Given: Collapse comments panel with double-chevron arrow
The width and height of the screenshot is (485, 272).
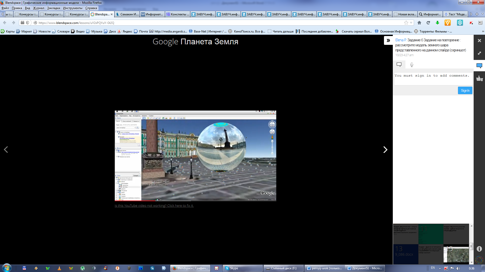Looking at the screenshot, I should coord(388,40).
